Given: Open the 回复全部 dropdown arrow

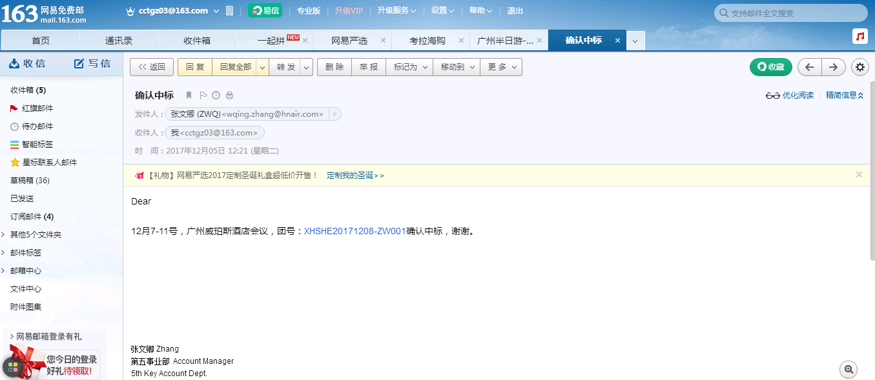Looking at the screenshot, I should pyautogui.click(x=262, y=67).
